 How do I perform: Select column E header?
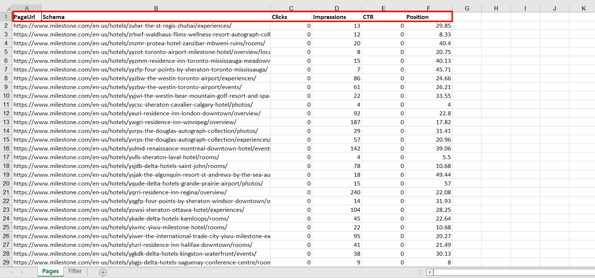point(383,8)
